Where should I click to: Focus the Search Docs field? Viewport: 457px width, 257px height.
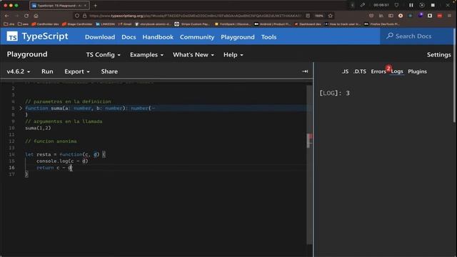417,36
